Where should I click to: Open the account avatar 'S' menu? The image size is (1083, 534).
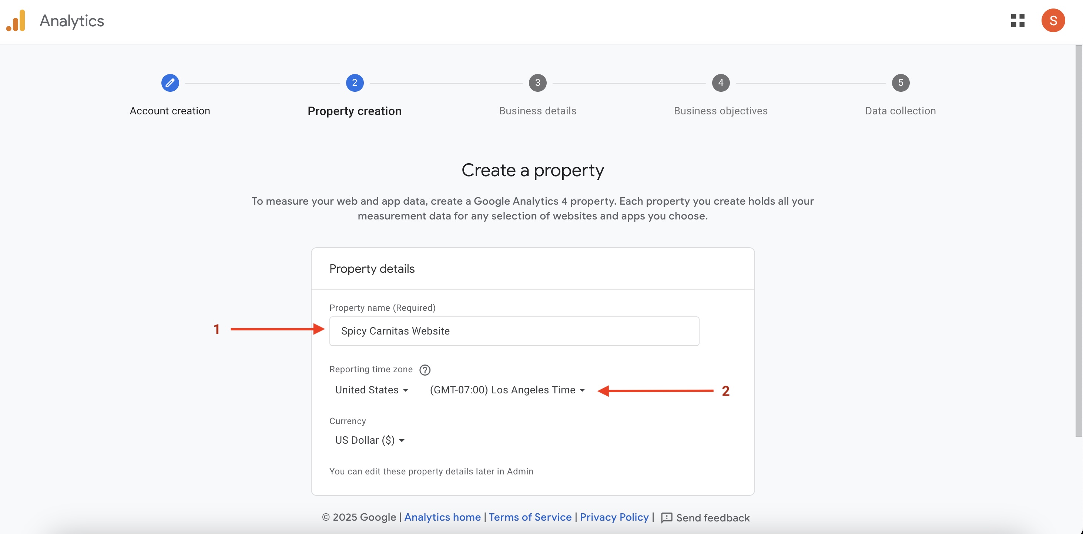[1053, 20]
